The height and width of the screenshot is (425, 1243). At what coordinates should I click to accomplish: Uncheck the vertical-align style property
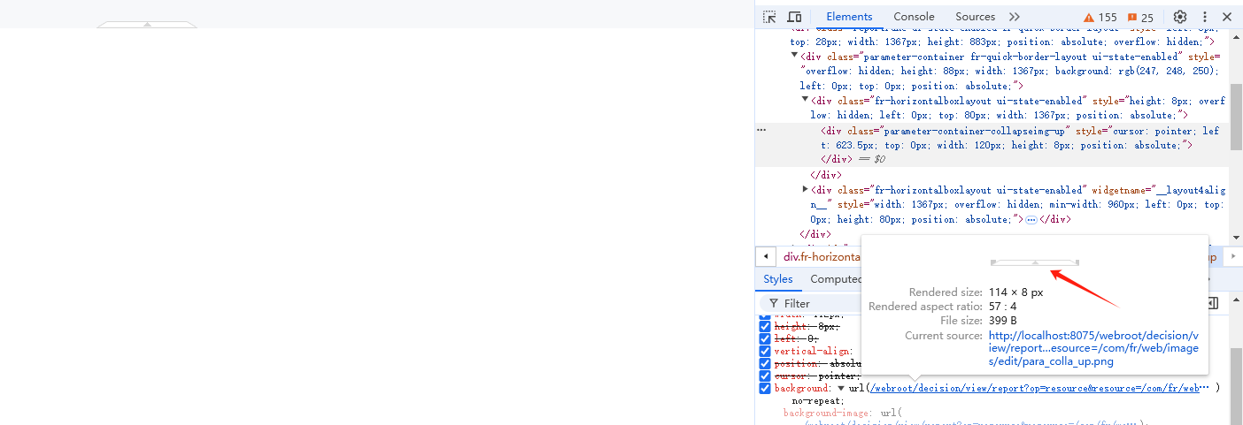765,351
